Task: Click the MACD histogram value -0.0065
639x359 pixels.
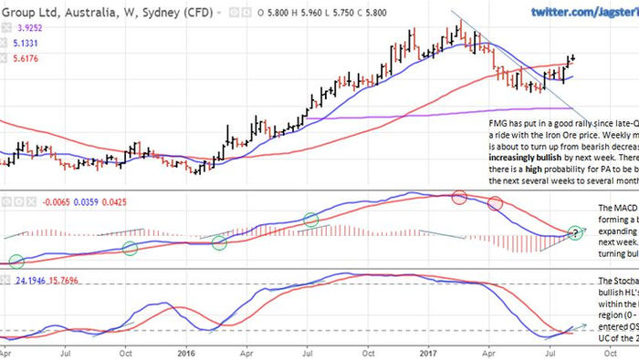Action: [56, 202]
